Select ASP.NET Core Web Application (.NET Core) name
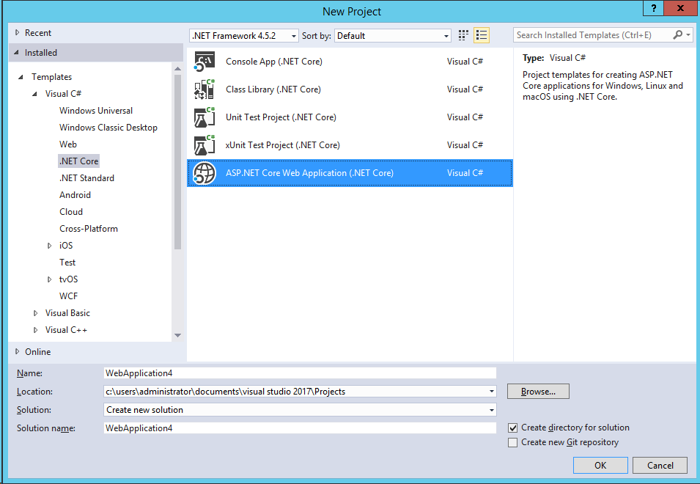This screenshot has width=700, height=484. tap(309, 173)
